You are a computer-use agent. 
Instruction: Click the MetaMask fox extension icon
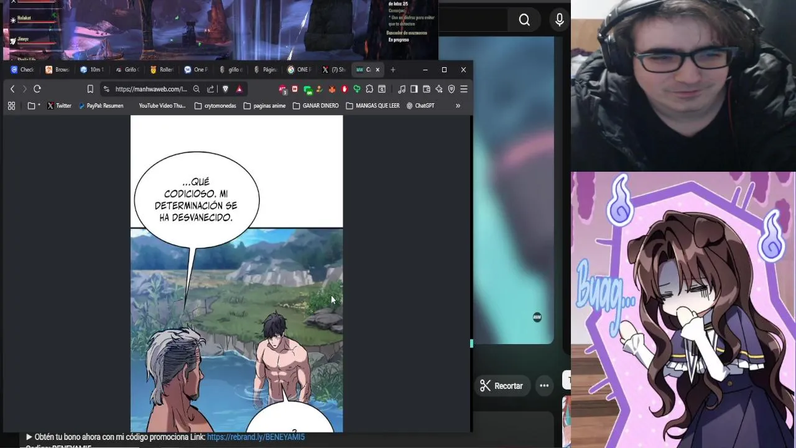pos(332,89)
